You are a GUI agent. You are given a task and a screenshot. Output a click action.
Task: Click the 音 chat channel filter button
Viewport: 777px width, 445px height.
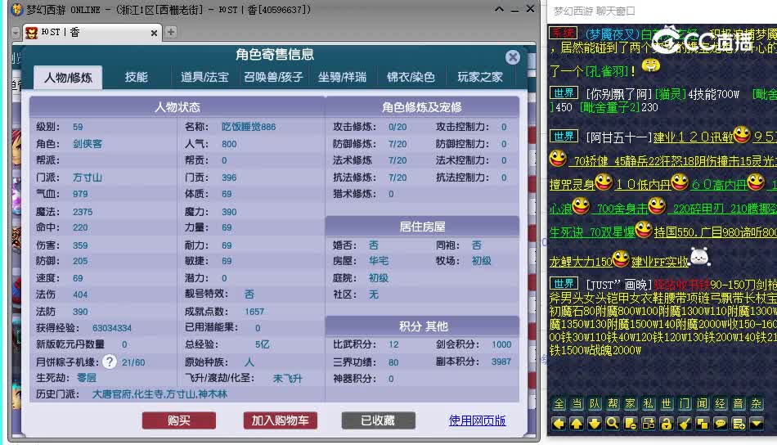pyautogui.click(x=739, y=404)
